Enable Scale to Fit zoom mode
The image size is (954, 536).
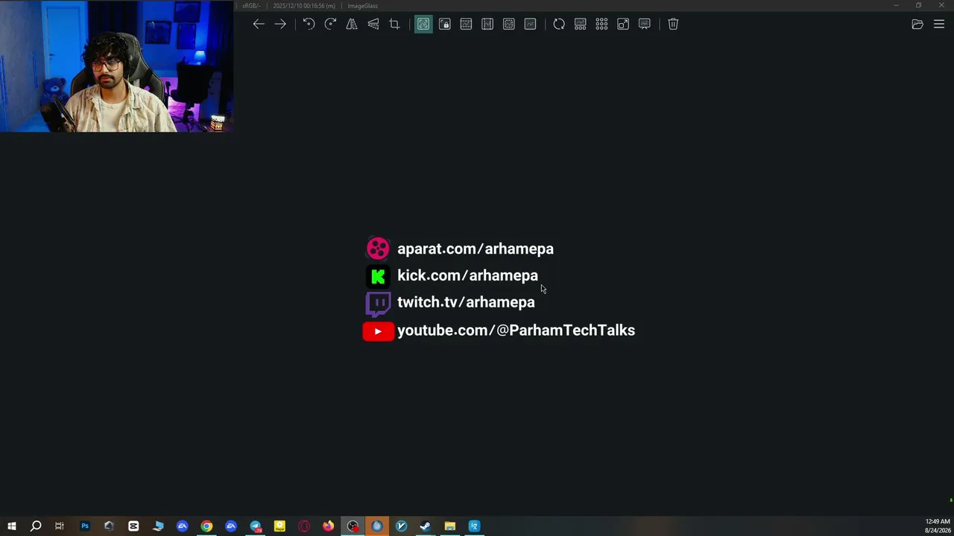tap(508, 24)
